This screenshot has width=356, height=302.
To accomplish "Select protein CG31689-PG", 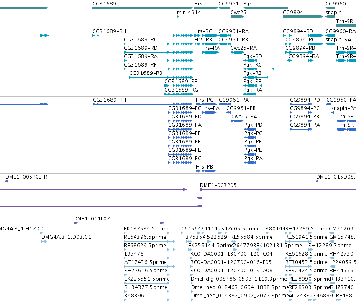I will coord(180,163).
